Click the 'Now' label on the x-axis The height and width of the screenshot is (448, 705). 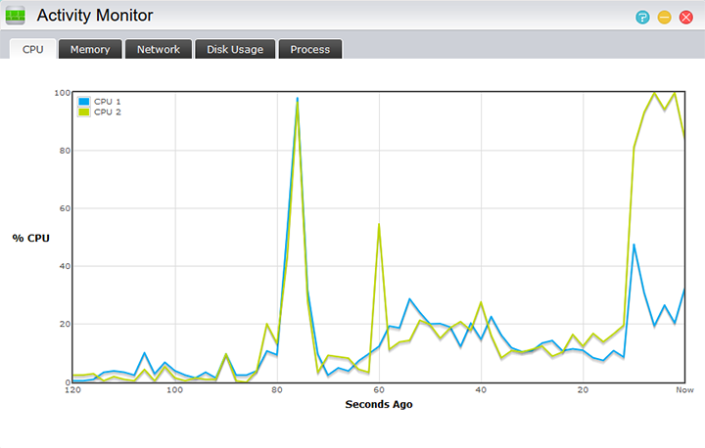pyautogui.click(x=685, y=391)
